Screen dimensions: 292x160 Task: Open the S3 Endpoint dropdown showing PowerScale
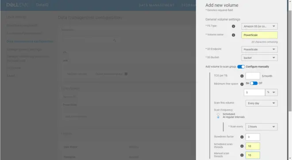(260, 50)
